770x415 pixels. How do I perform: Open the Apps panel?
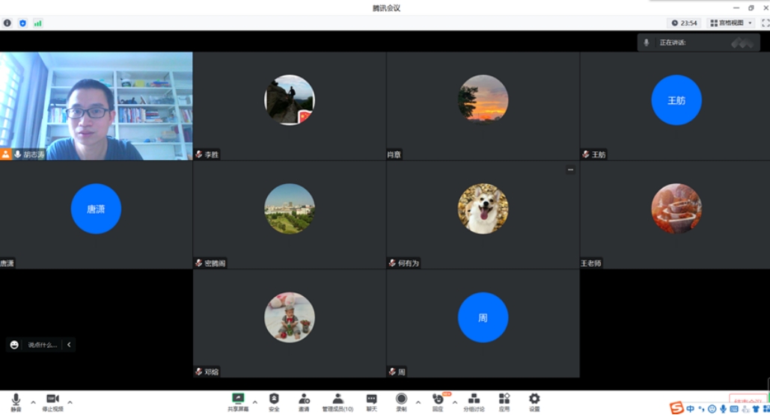pos(504,401)
